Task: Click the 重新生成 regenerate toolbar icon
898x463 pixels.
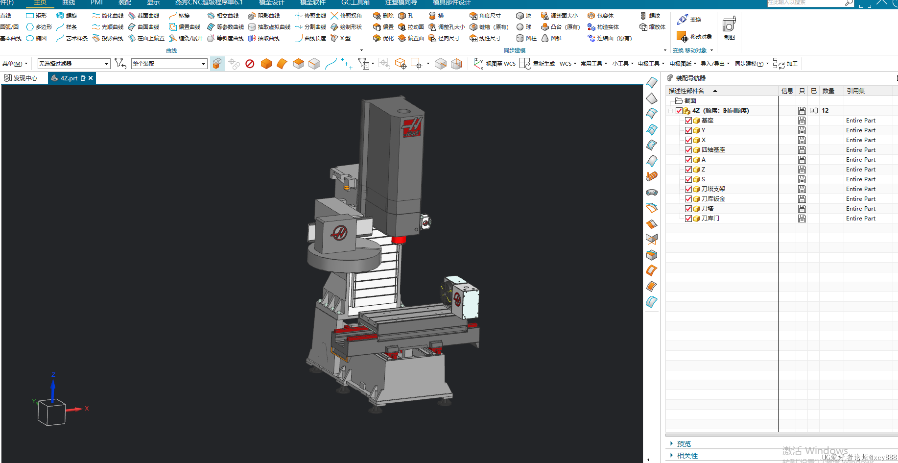Action: (525, 64)
